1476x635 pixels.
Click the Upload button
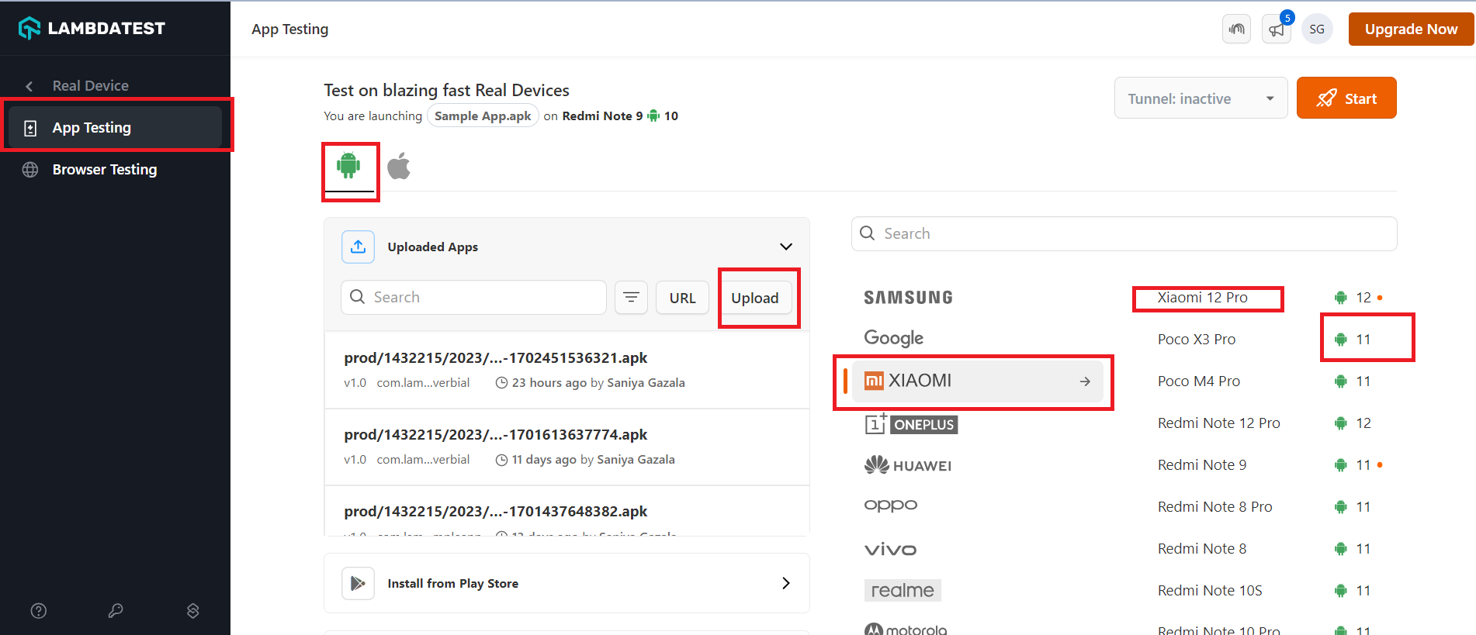coord(754,299)
